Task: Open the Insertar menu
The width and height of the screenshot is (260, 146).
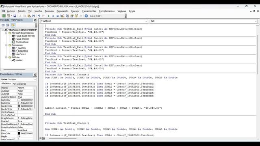Action: pyautogui.click(x=38, y=11)
